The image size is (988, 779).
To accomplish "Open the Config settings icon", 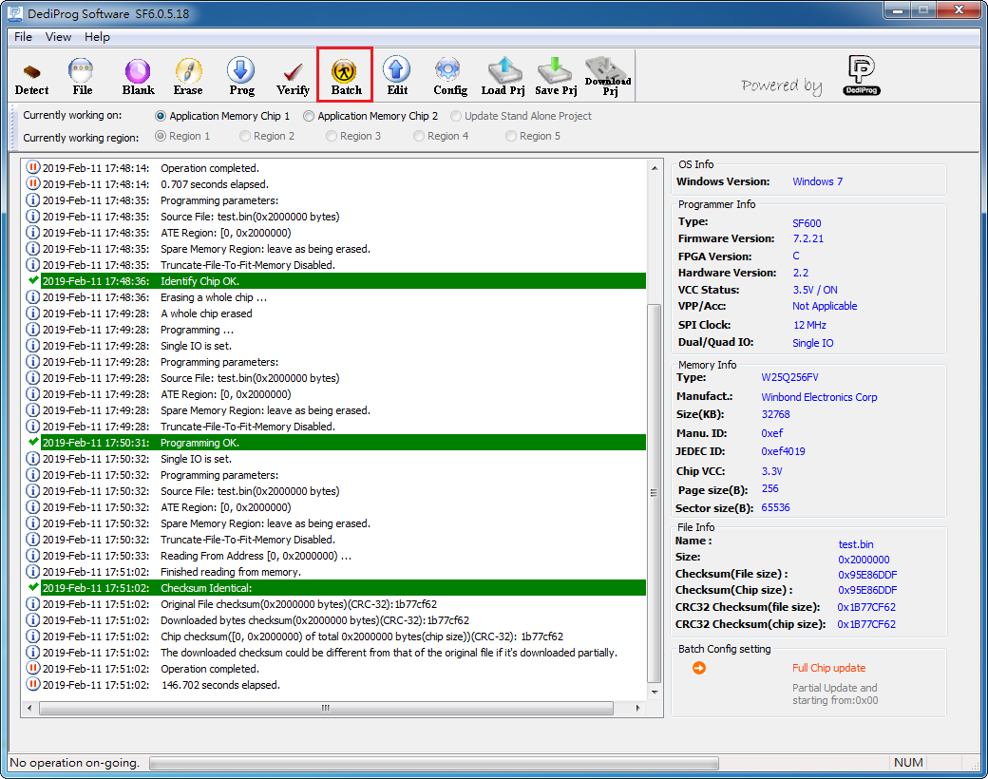I will 449,75.
